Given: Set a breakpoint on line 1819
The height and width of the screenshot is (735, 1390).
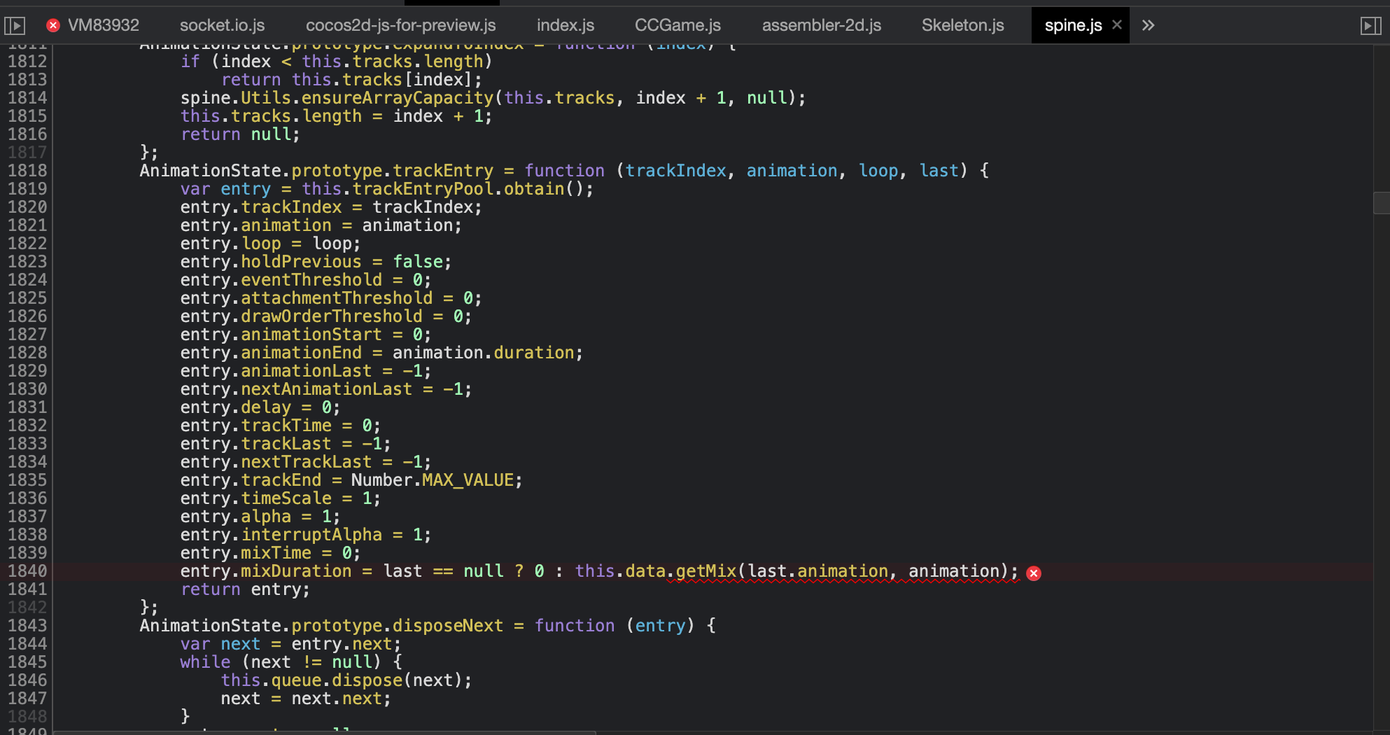Looking at the screenshot, I should tap(27, 189).
